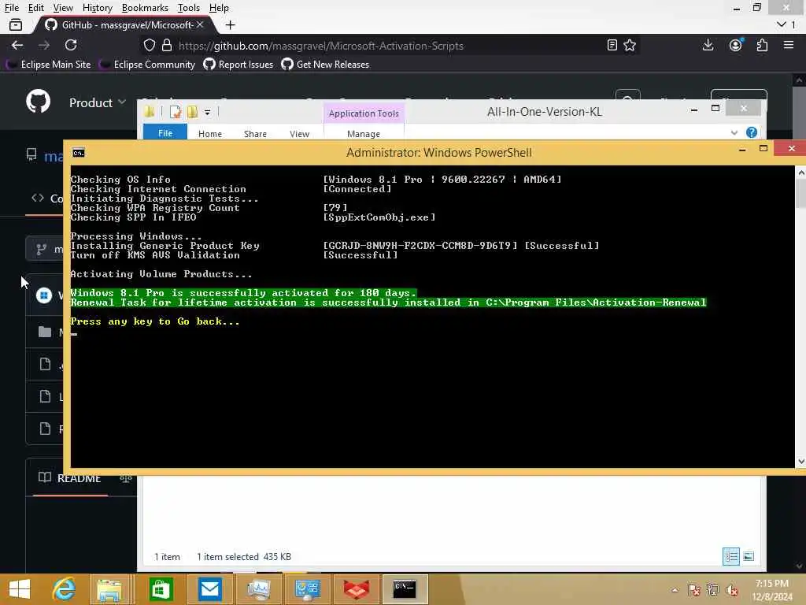Open Get New Releases bookmark
The height and width of the screenshot is (605, 806).
325,65
